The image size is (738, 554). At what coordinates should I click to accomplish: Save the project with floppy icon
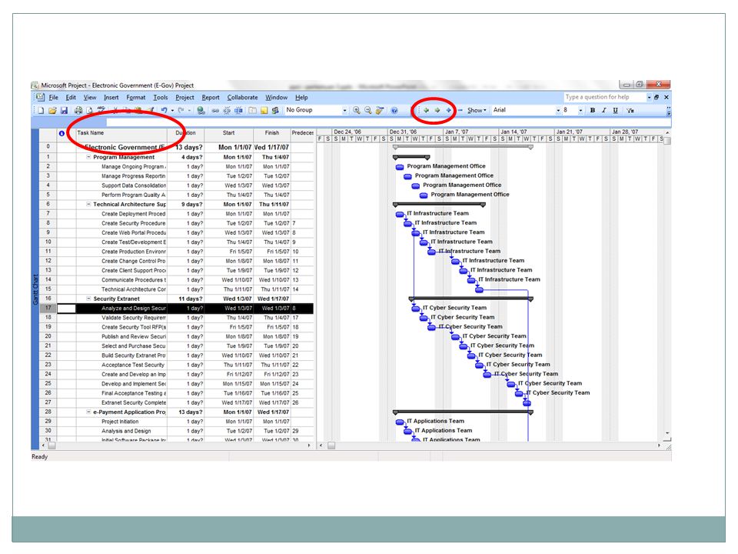(x=64, y=110)
